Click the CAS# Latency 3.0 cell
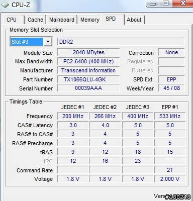Viewport: 193px width, 201px height. pyautogui.click(x=73, y=125)
